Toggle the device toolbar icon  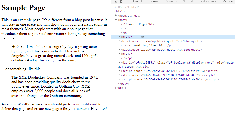point(122,1)
